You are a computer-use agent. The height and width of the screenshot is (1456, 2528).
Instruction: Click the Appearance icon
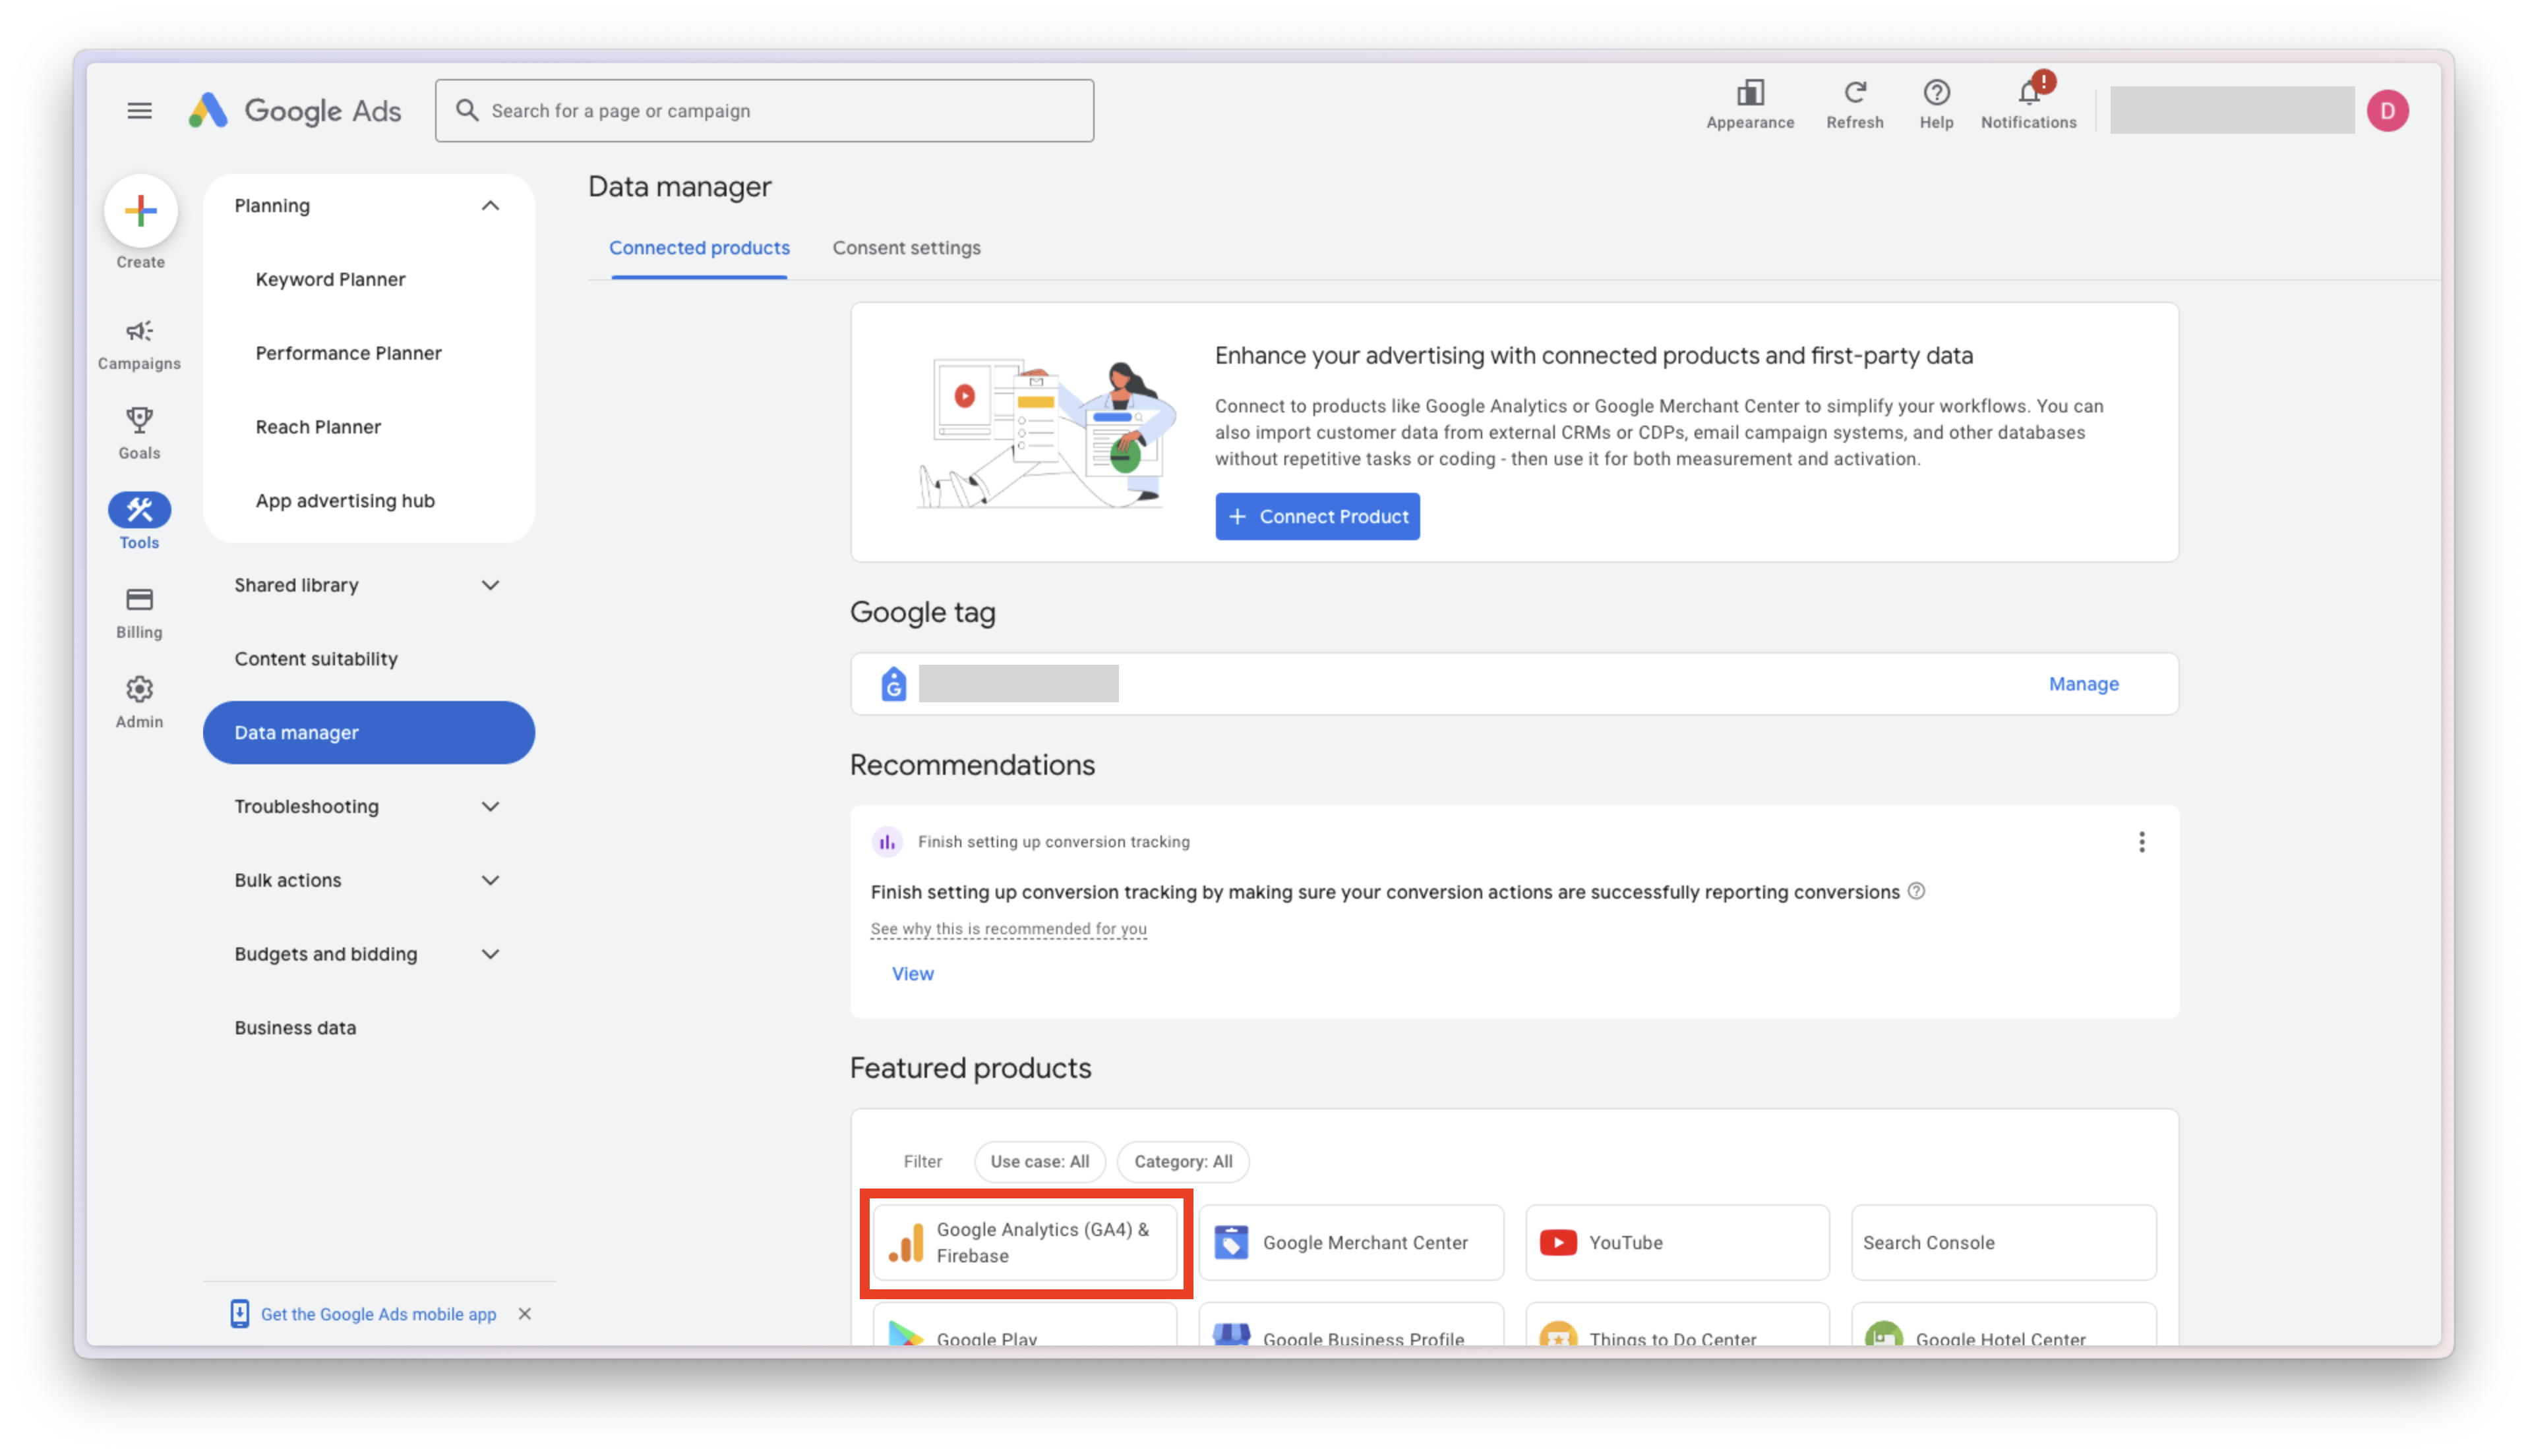pos(1749,94)
